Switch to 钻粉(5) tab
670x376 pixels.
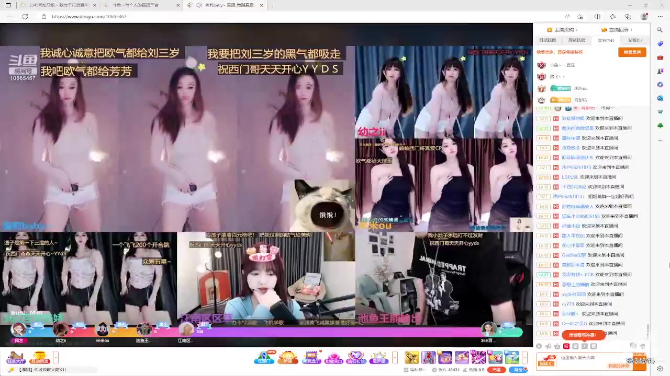tap(634, 40)
